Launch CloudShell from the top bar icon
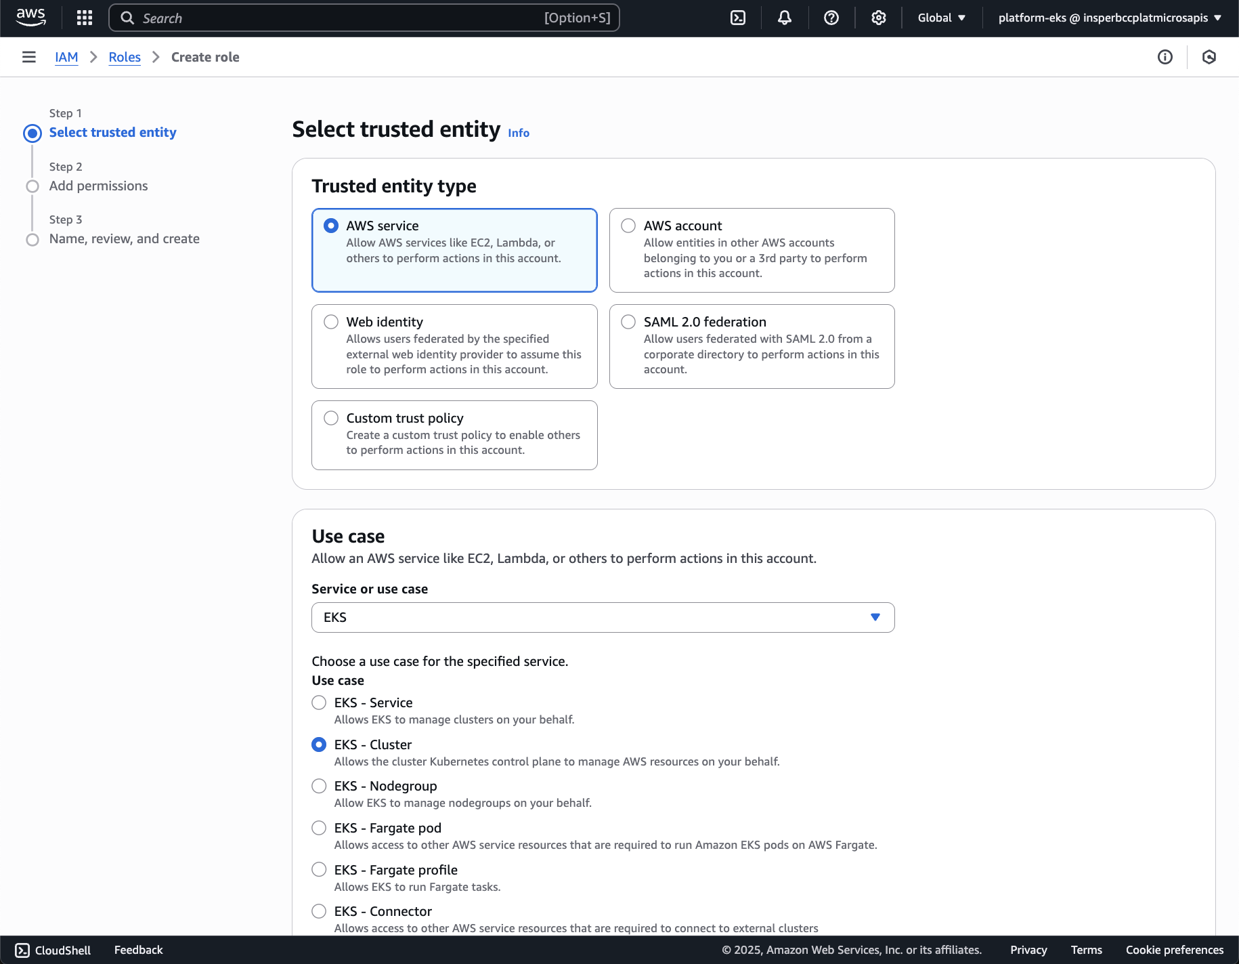The width and height of the screenshot is (1239, 964). point(738,18)
